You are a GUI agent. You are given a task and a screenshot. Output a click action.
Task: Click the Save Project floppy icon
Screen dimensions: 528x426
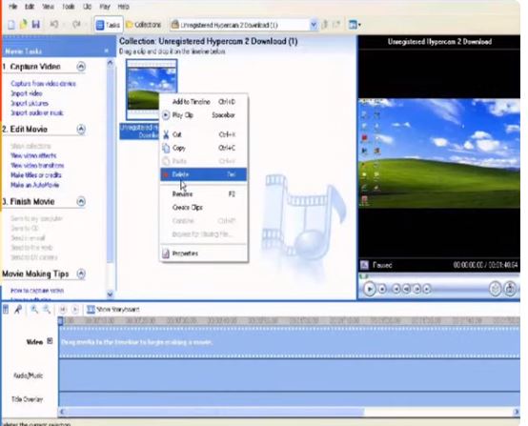tap(35, 25)
